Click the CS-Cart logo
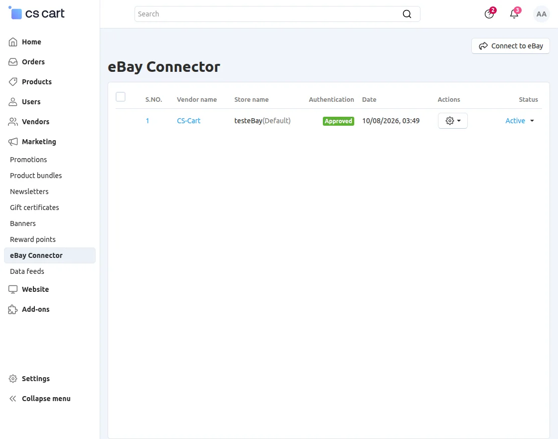The height and width of the screenshot is (439, 558). (36, 13)
